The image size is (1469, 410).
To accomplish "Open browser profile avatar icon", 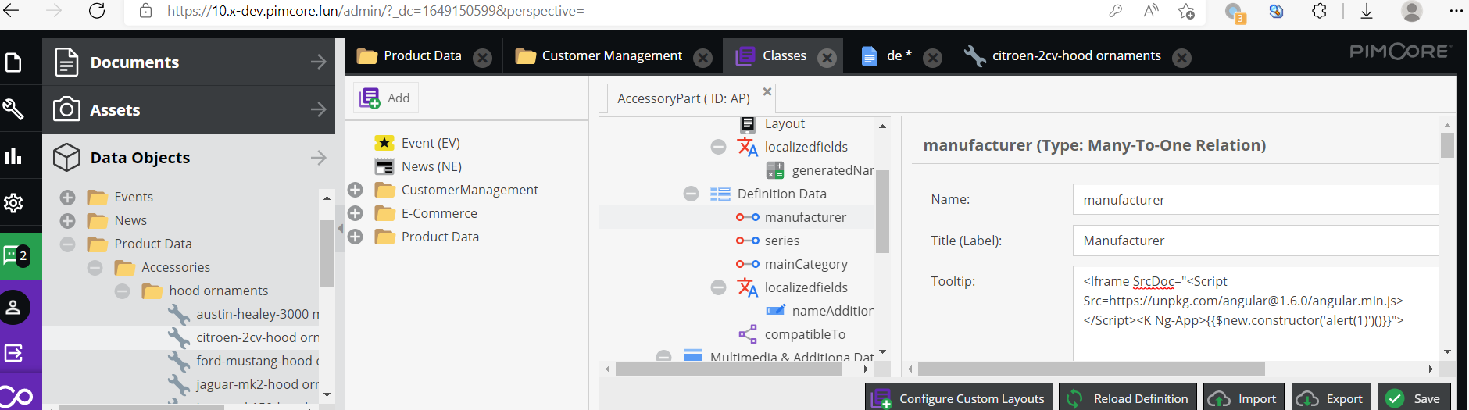I will click(1411, 11).
